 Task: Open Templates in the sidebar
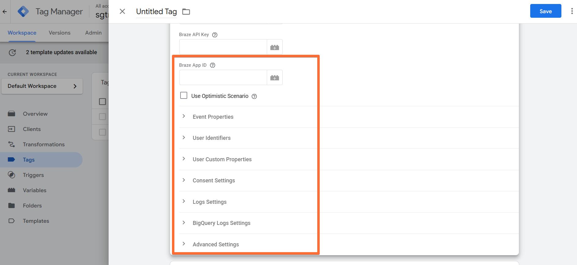tap(41, 221)
